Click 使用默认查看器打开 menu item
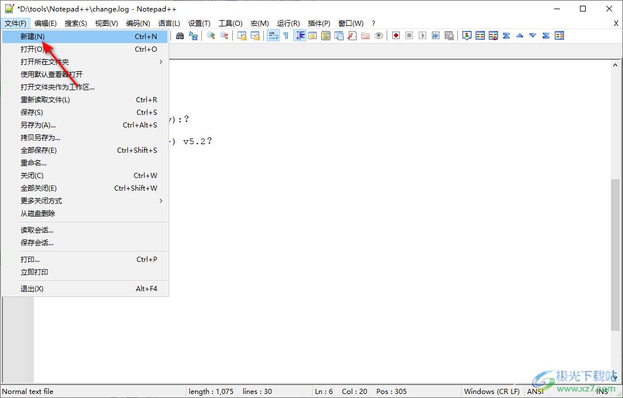The width and height of the screenshot is (623, 398). point(85,74)
